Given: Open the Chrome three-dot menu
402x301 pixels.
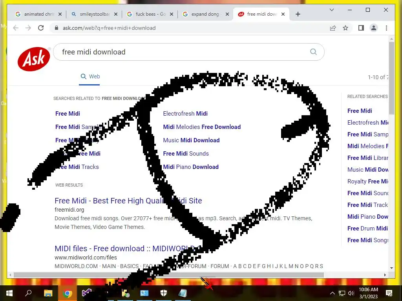Looking at the screenshot, I should coord(386,28).
